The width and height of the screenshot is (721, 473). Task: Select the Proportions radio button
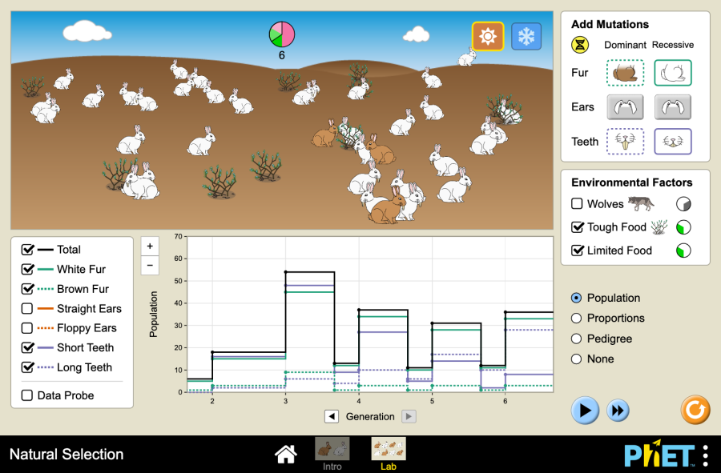[x=577, y=319]
